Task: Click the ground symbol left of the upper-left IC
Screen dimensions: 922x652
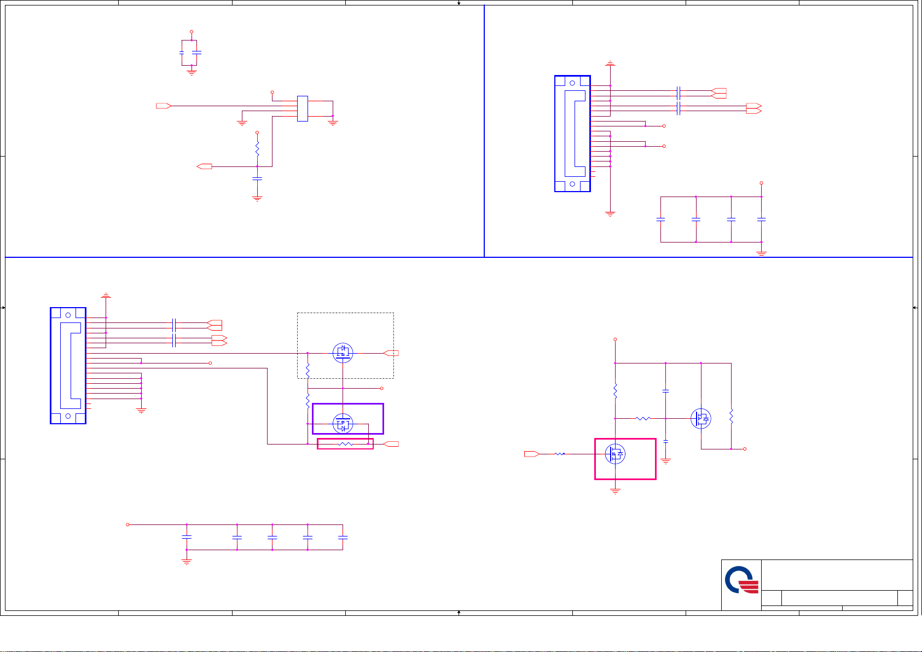Action: (242, 123)
